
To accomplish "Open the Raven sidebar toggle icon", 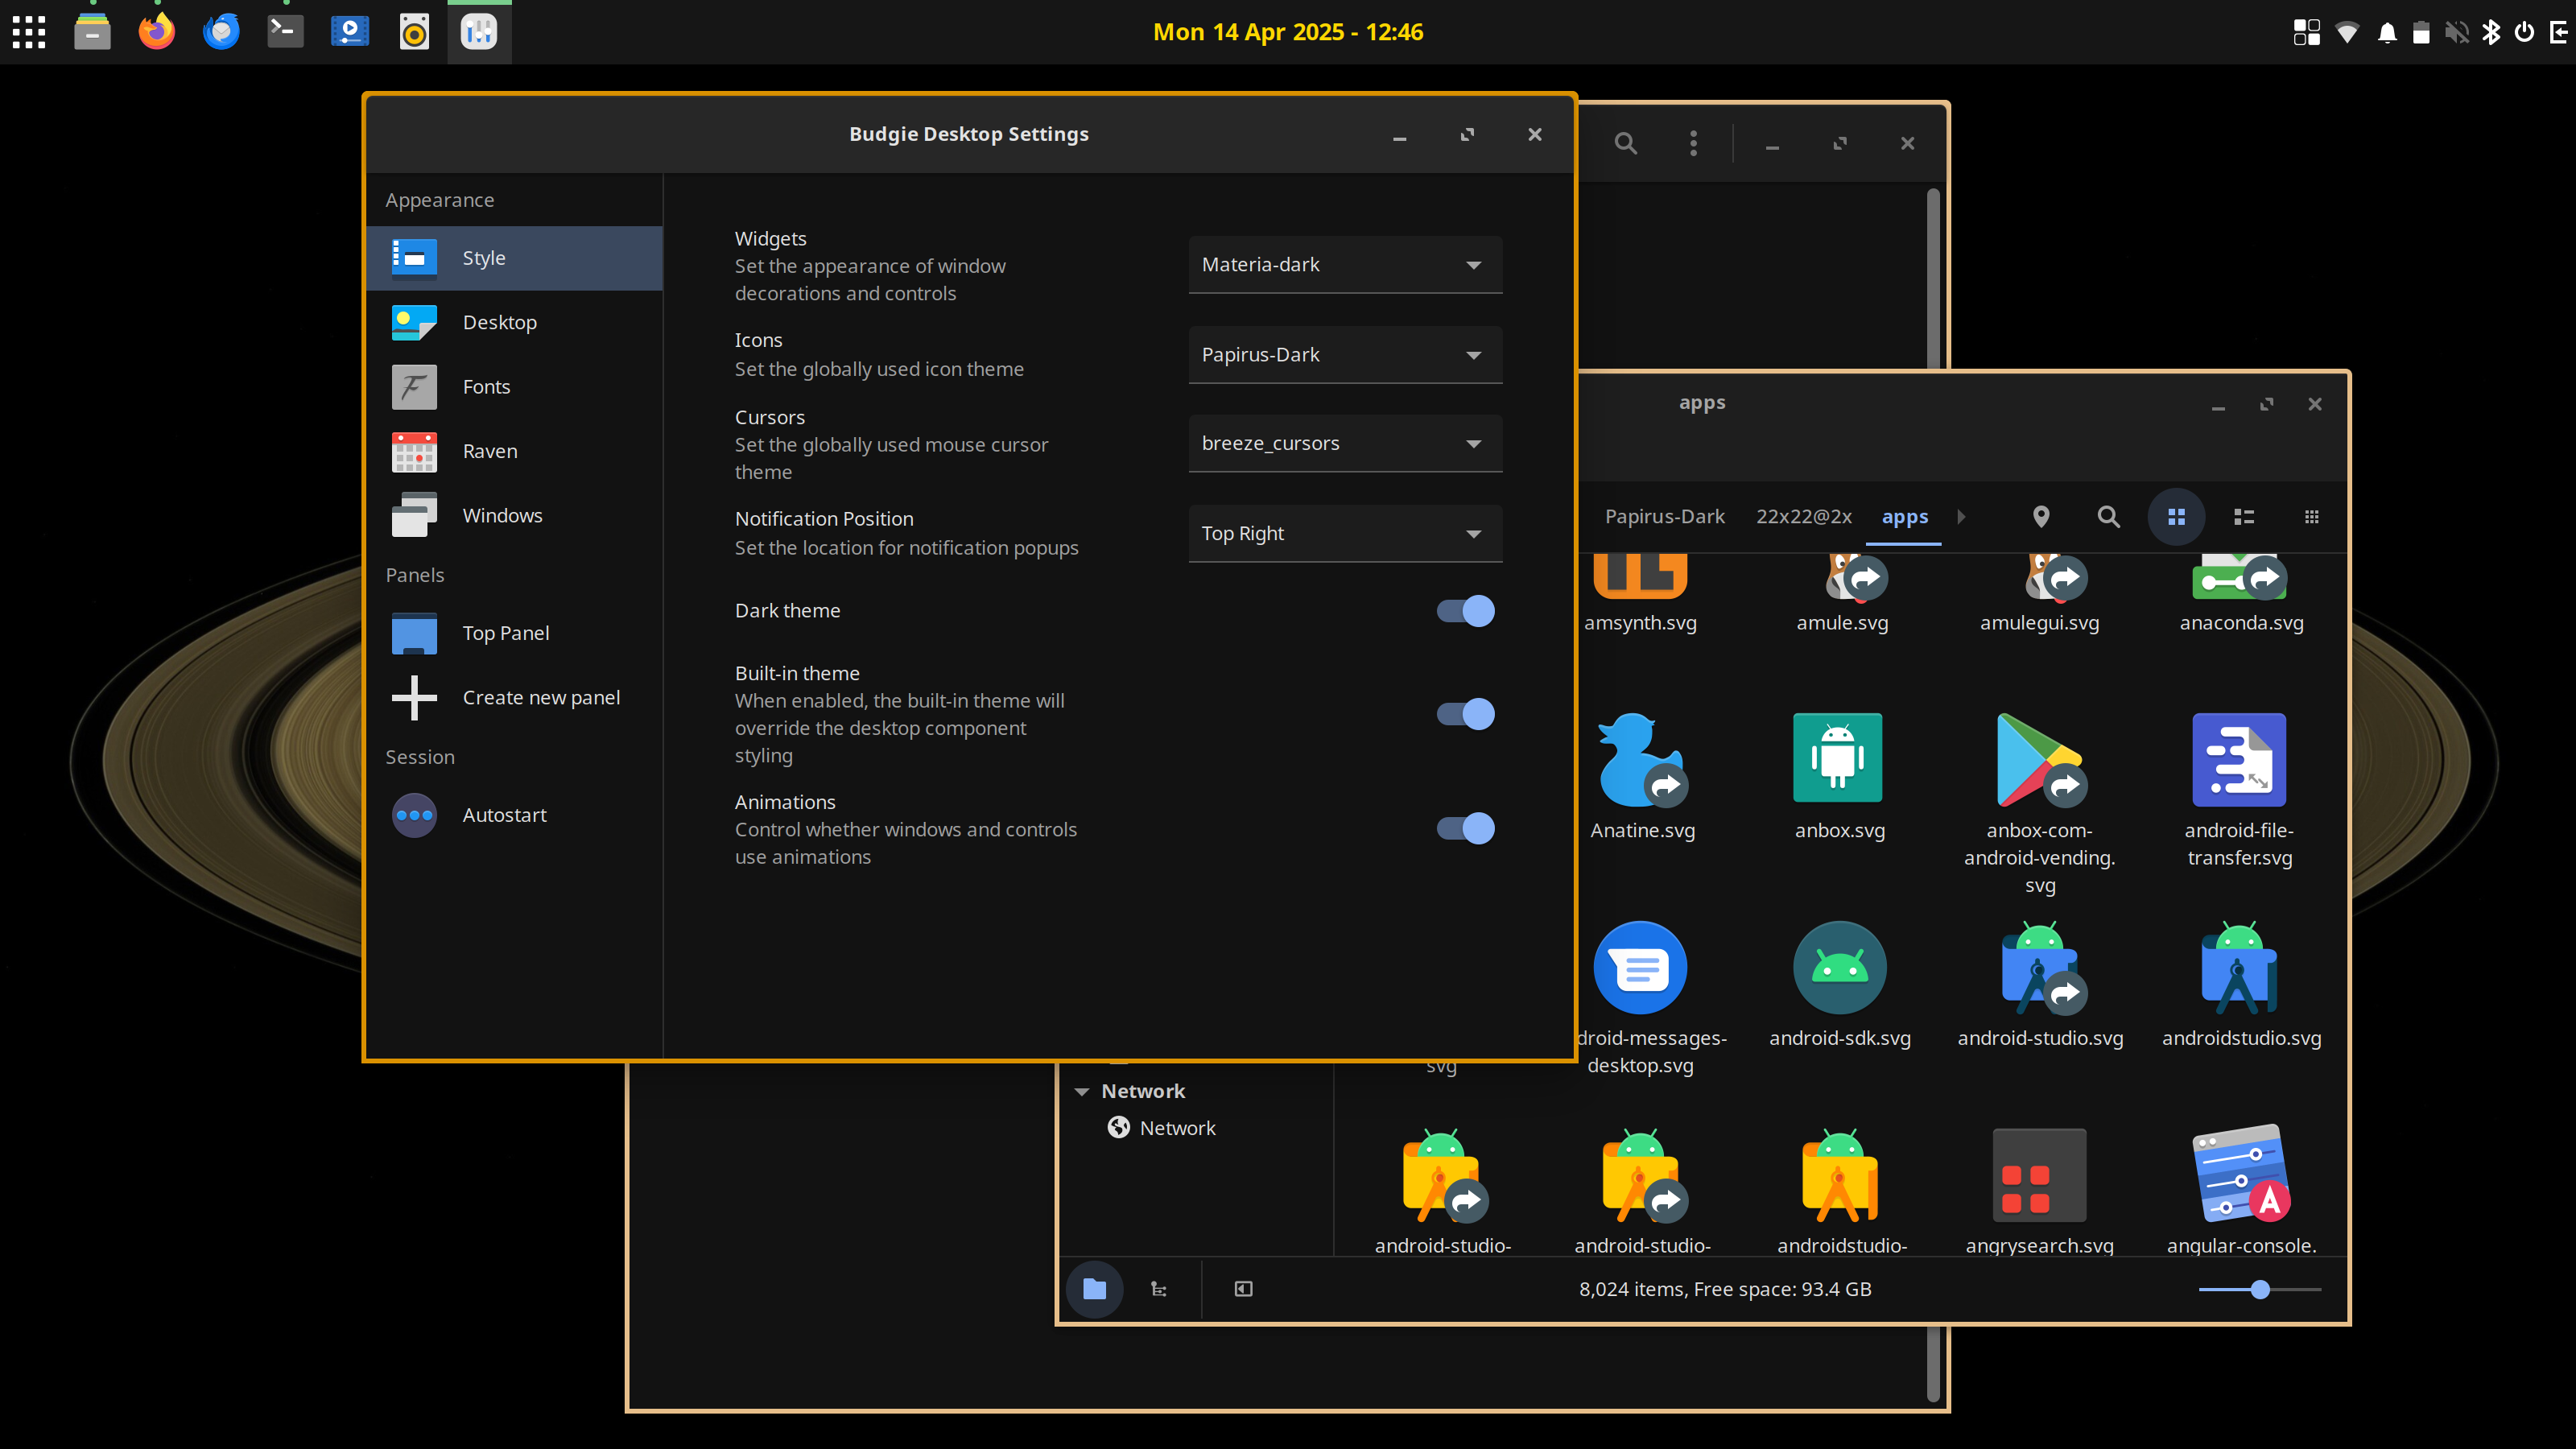I will coord(2559,32).
